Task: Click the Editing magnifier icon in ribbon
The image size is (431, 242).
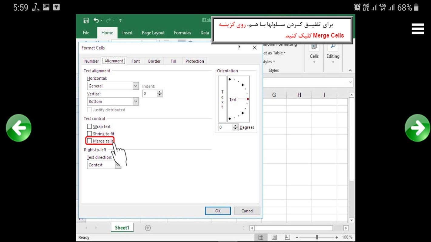Action: 333,47
